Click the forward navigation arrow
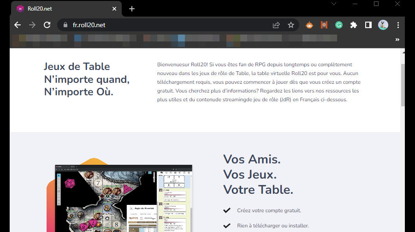Viewport: 415px width, 232px height. pos(32,25)
